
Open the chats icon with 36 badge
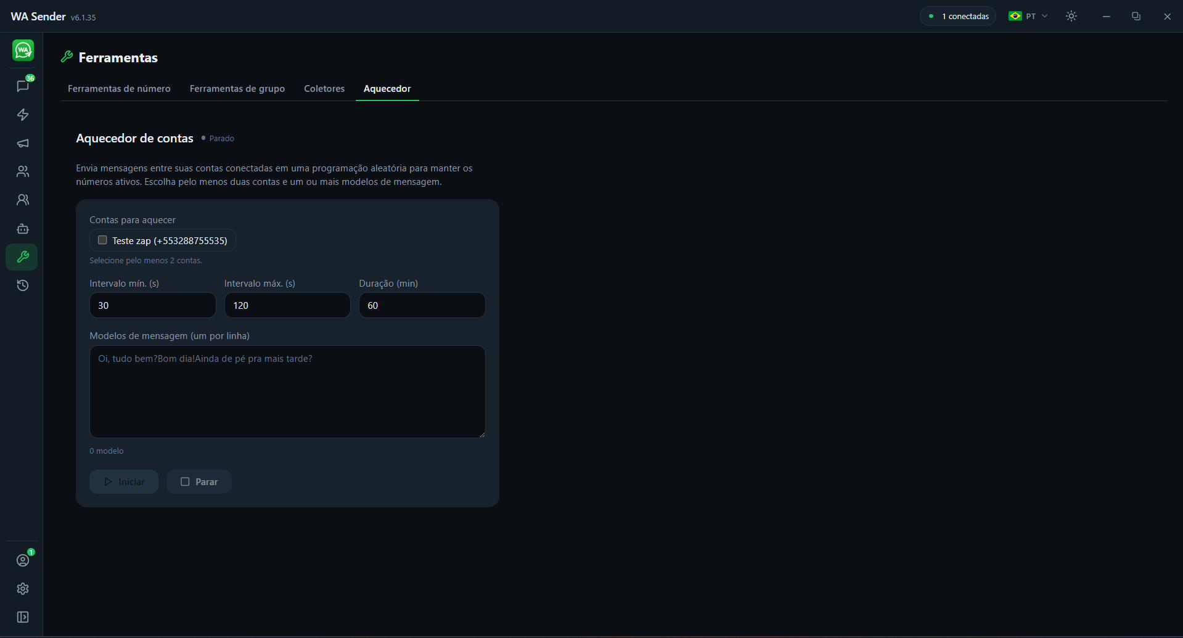23,86
